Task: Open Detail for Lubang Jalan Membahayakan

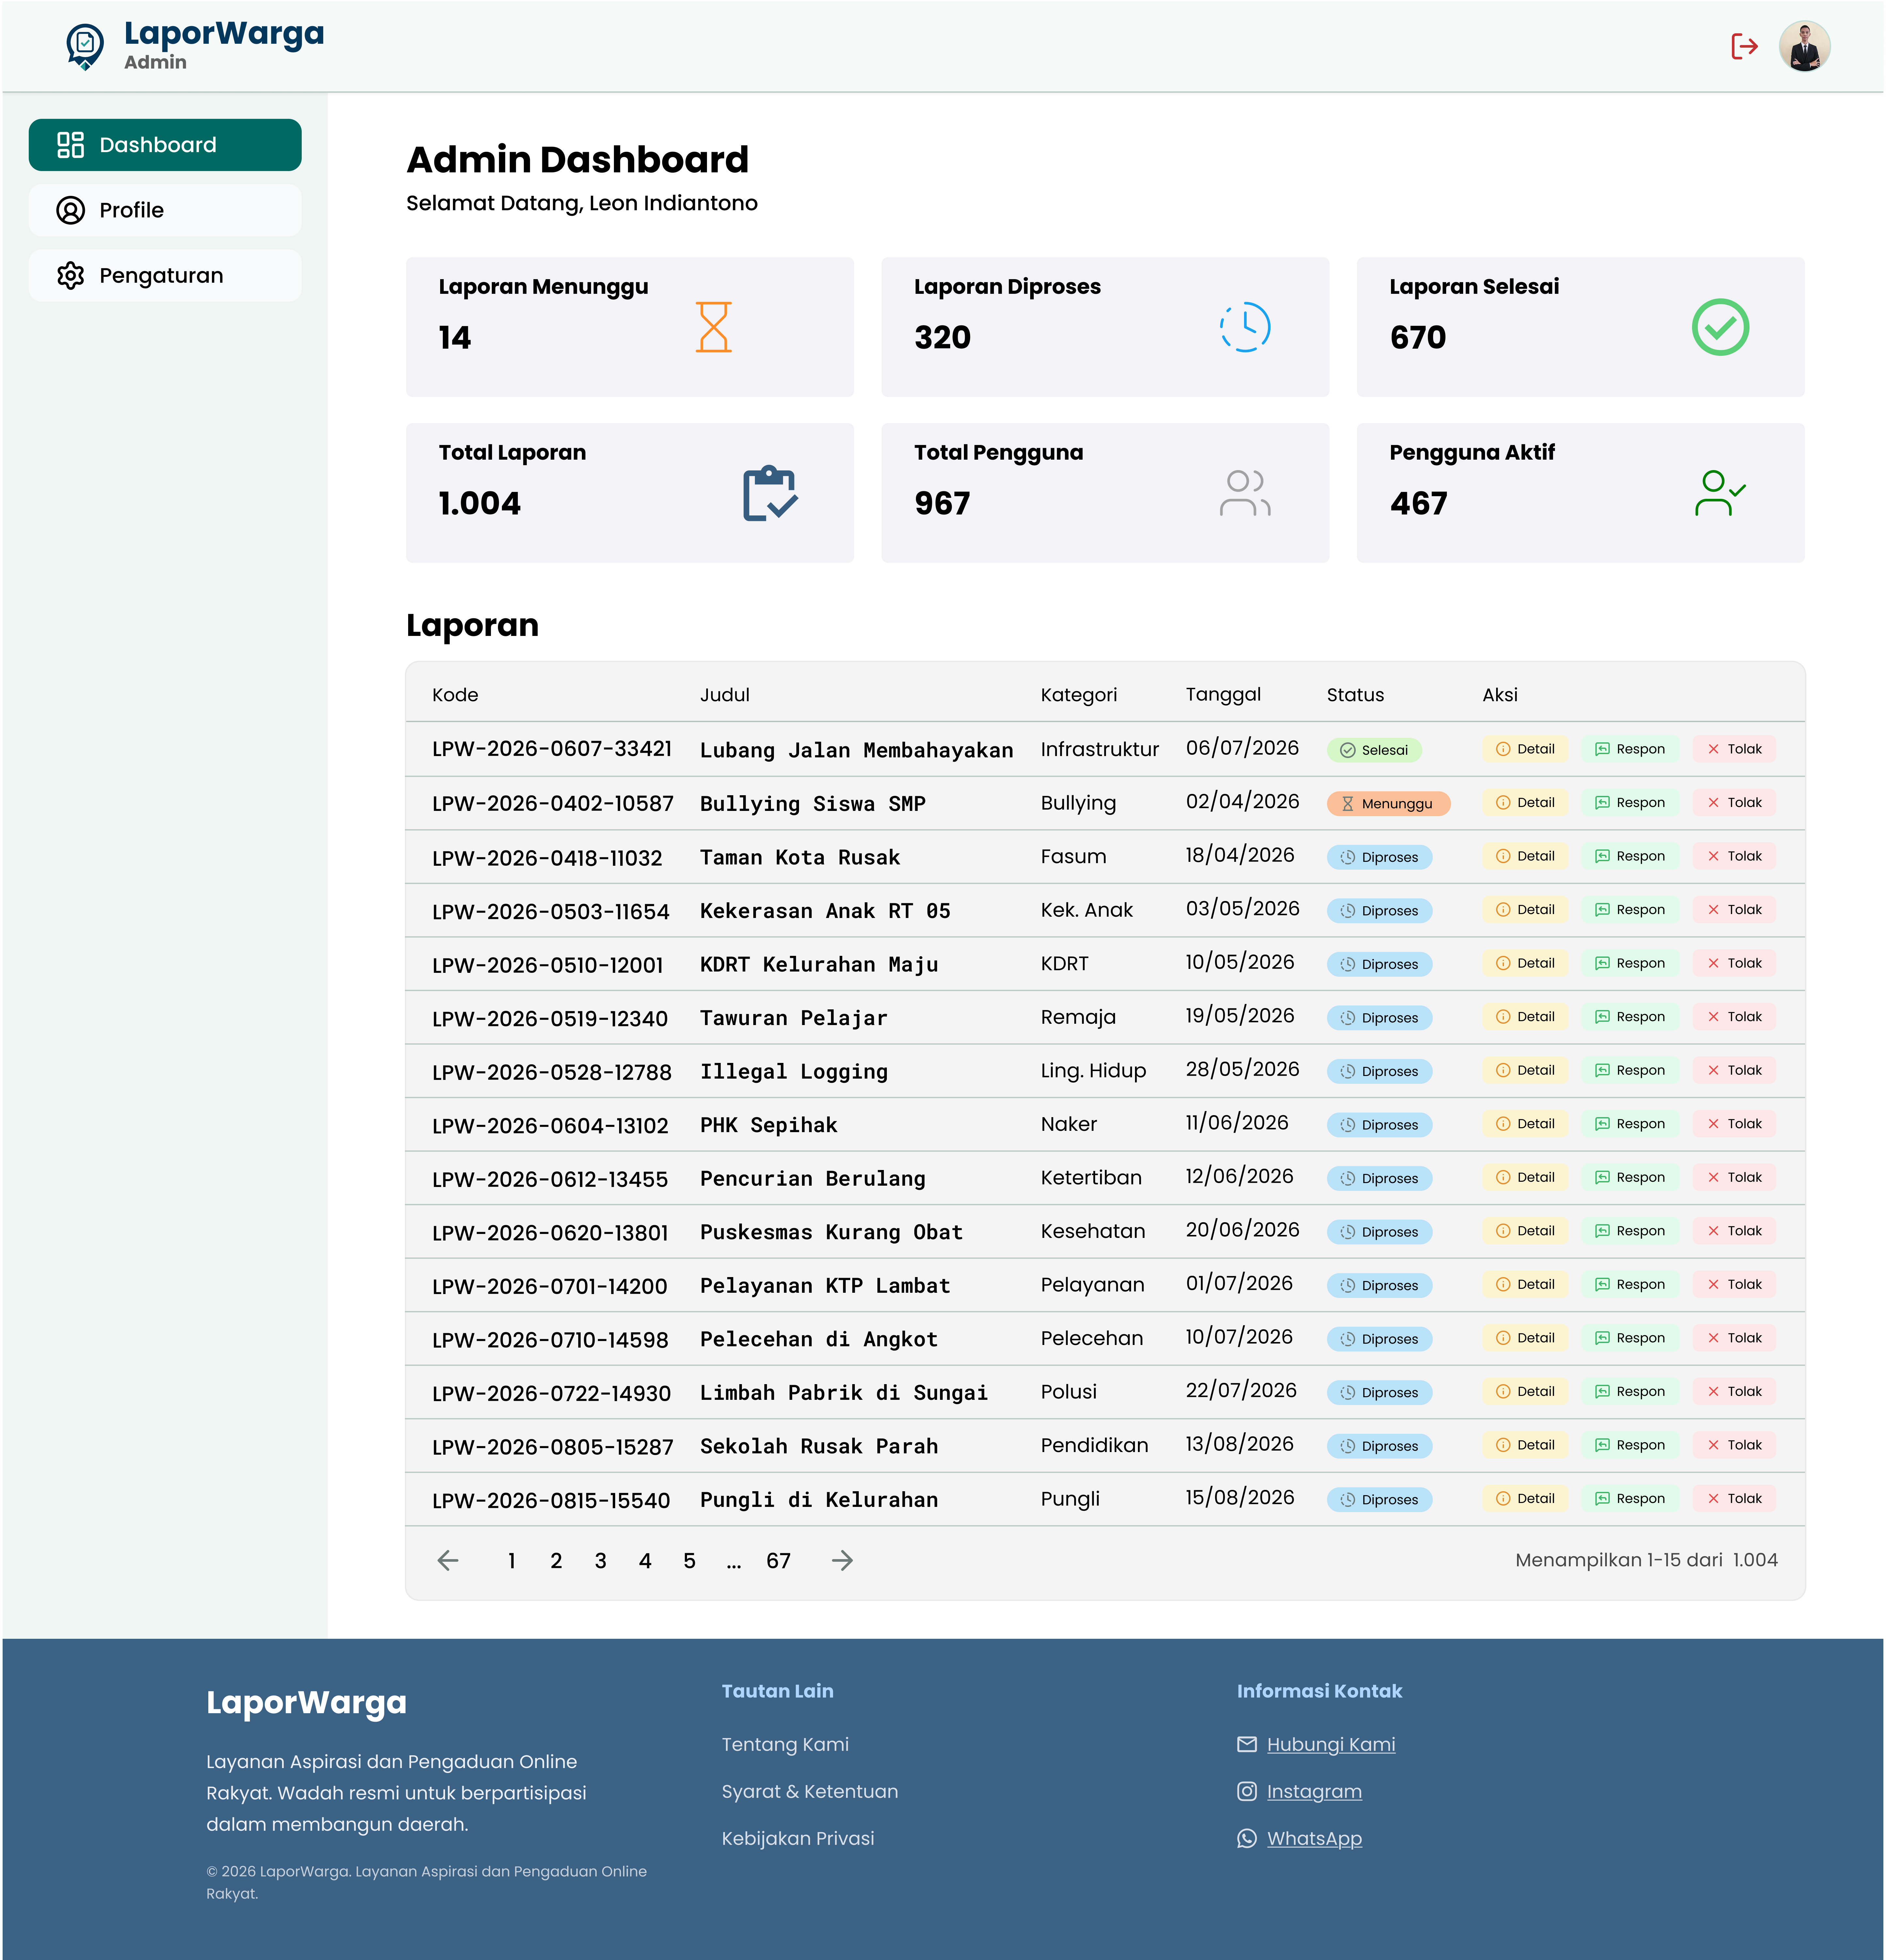Action: coord(1525,749)
